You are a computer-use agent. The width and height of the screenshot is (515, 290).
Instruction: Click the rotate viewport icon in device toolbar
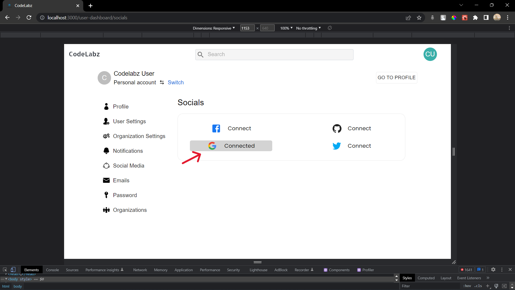329,28
